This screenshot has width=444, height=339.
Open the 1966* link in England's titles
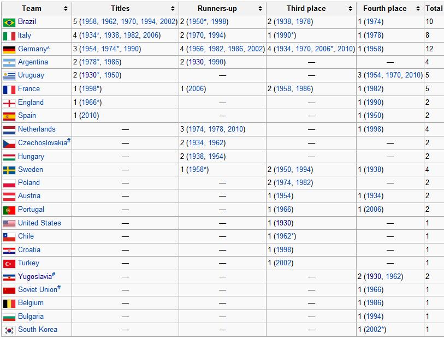tap(91, 102)
